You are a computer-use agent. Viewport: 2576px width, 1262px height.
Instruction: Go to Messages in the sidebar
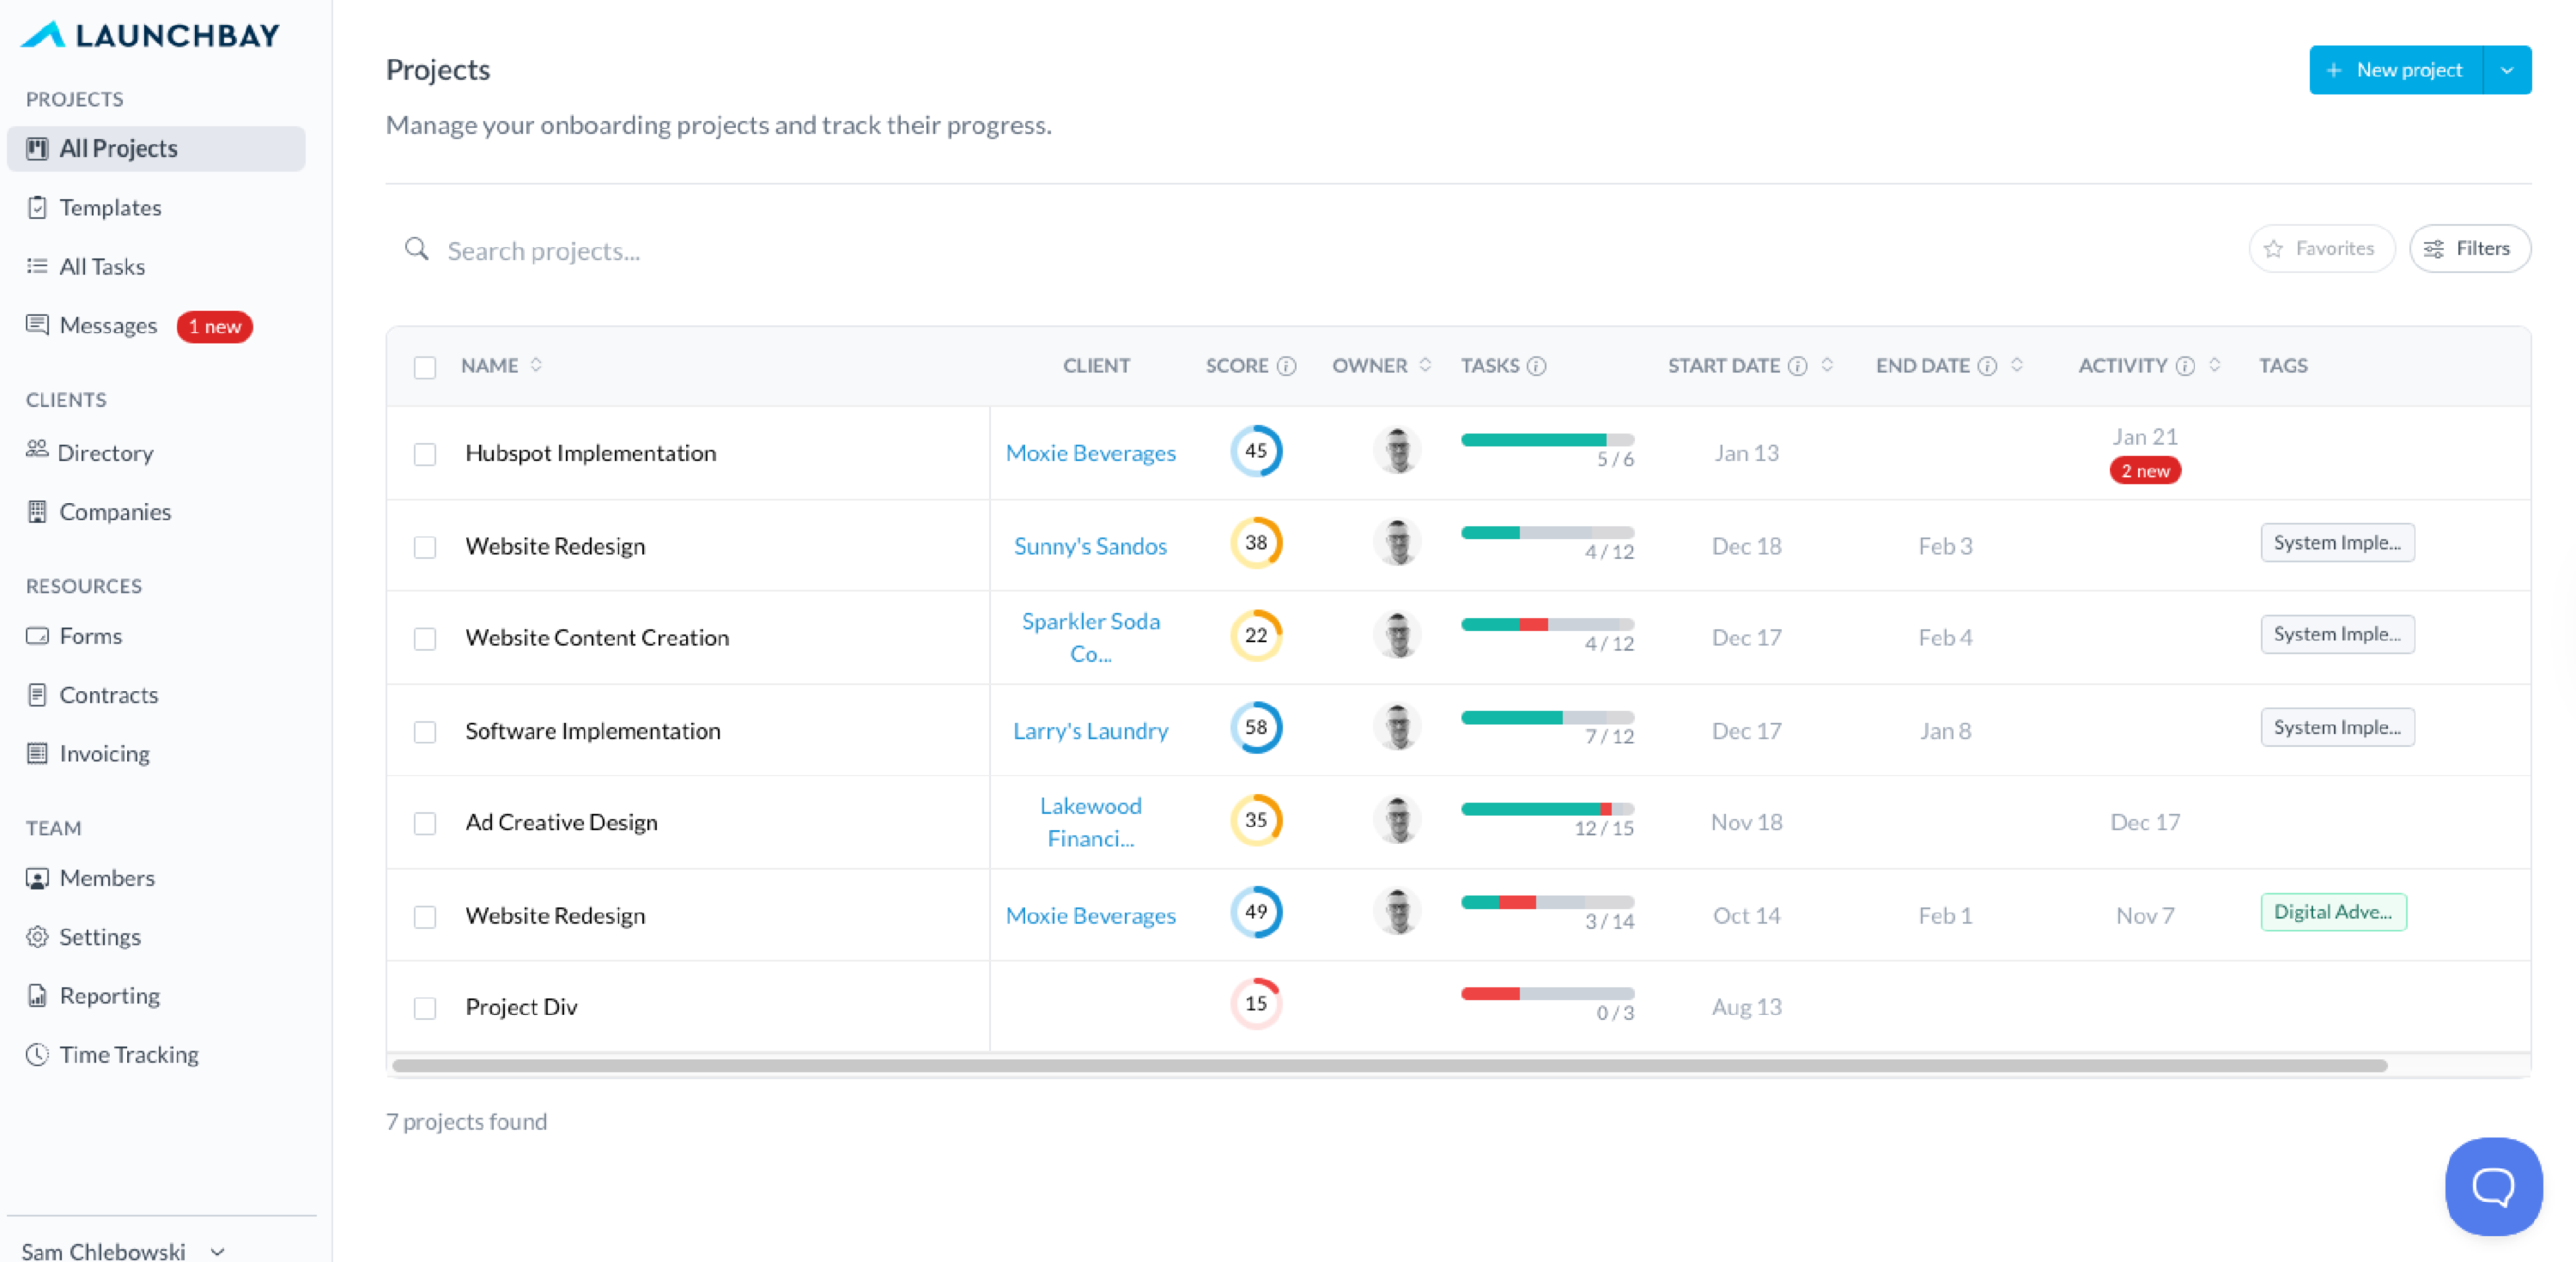(x=108, y=325)
